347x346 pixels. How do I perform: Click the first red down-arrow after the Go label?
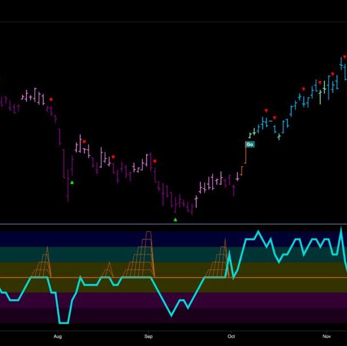click(x=266, y=111)
